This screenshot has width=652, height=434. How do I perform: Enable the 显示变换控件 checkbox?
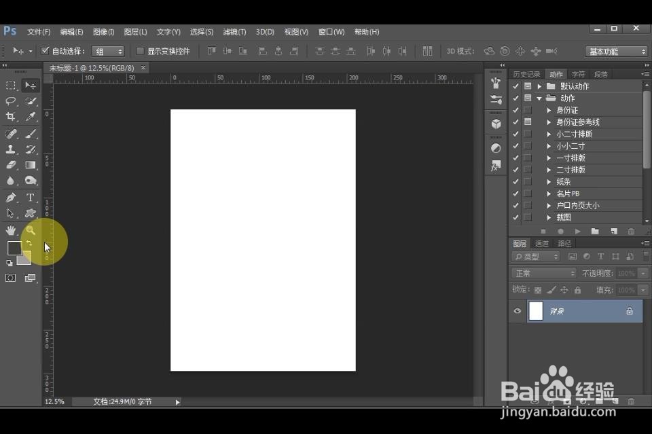pyautogui.click(x=140, y=51)
